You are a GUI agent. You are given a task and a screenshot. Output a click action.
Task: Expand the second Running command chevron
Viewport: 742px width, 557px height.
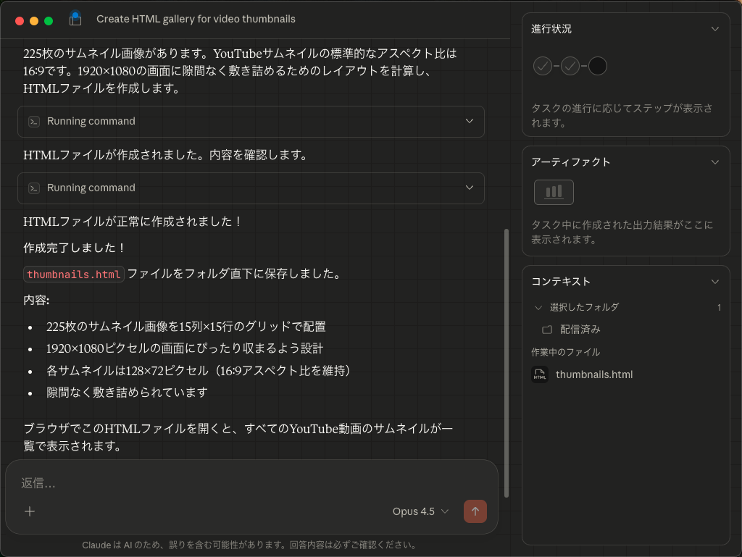coord(470,188)
